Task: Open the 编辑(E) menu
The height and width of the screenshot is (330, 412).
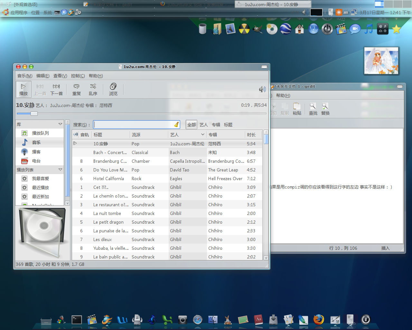Action: [43, 76]
